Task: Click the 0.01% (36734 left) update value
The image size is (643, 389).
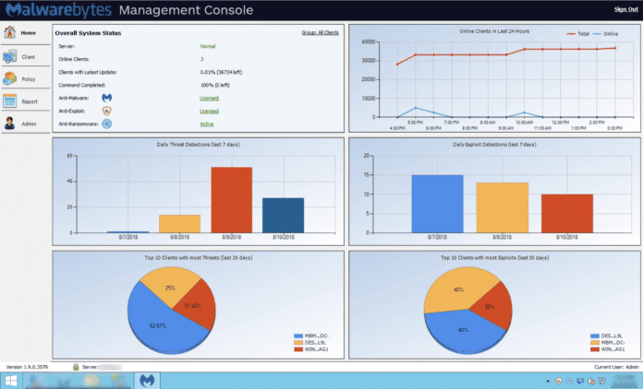Action: pyautogui.click(x=221, y=73)
